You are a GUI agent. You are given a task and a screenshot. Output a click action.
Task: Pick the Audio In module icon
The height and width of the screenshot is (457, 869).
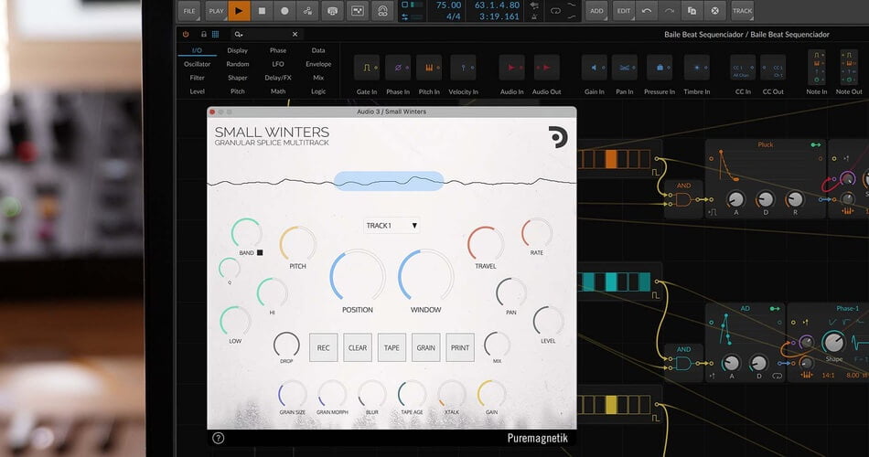point(511,68)
